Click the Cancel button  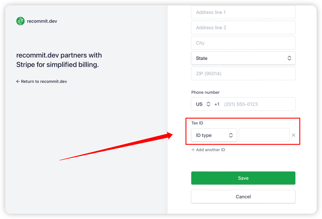click(243, 197)
